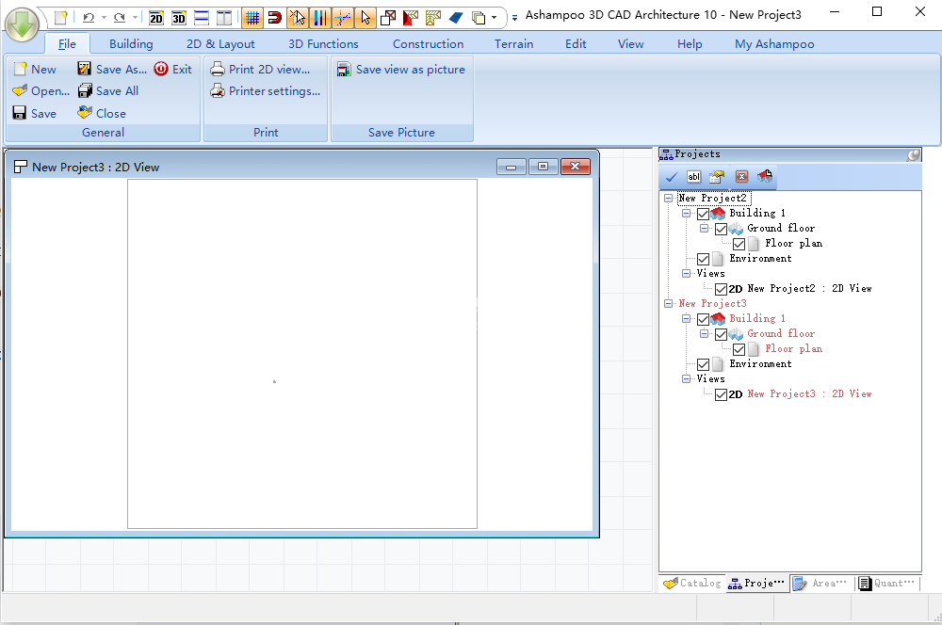Click the red Exit button
The width and height of the screenshot is (942, 625).
coord(173,69)
